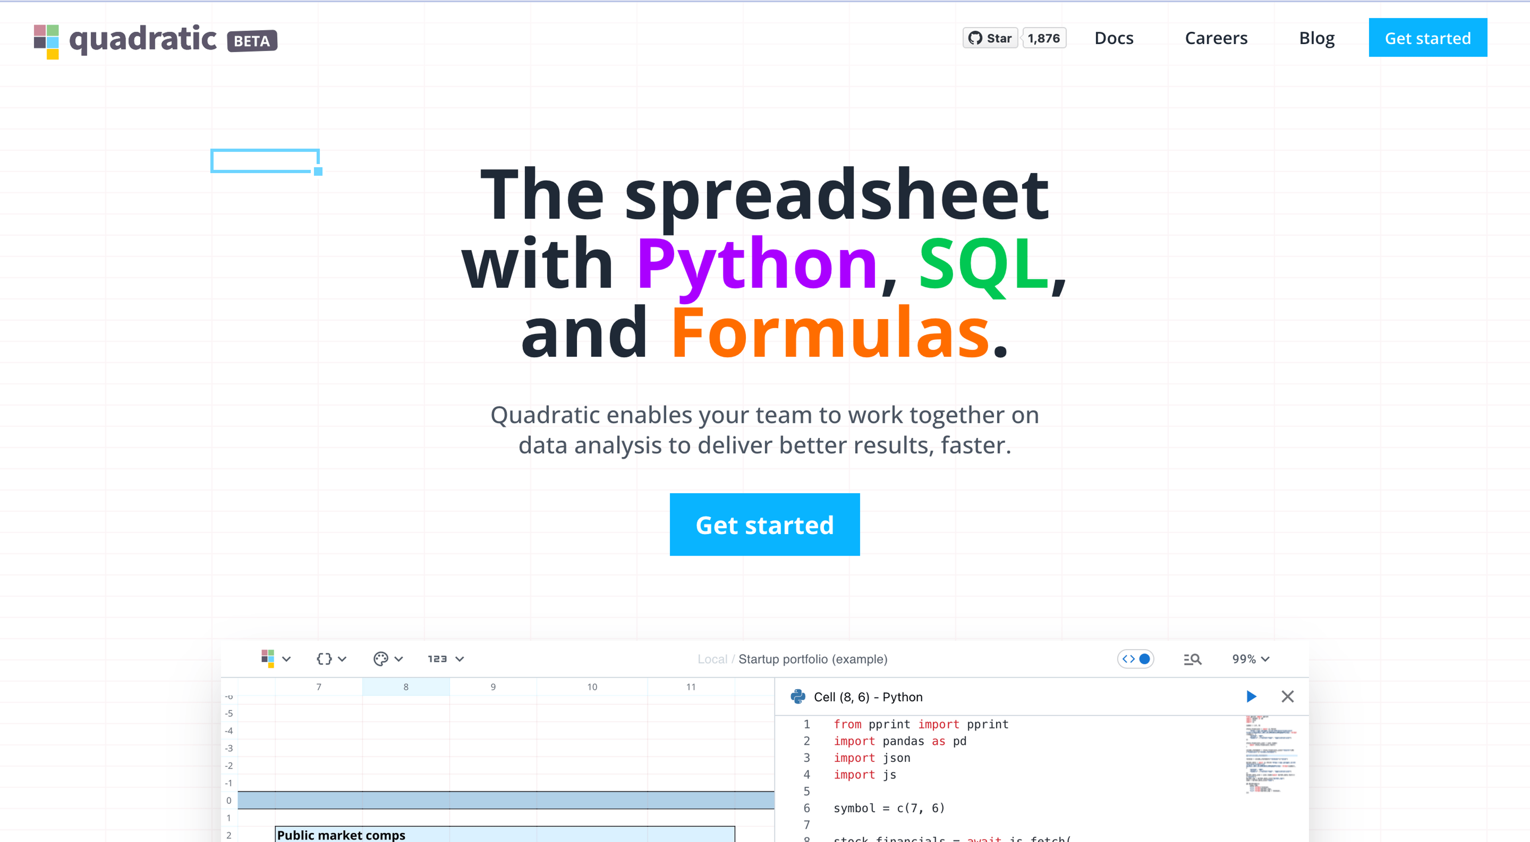Select row header -4
The width and height of the screenshot is (1530, 842).
pos(229,731)
